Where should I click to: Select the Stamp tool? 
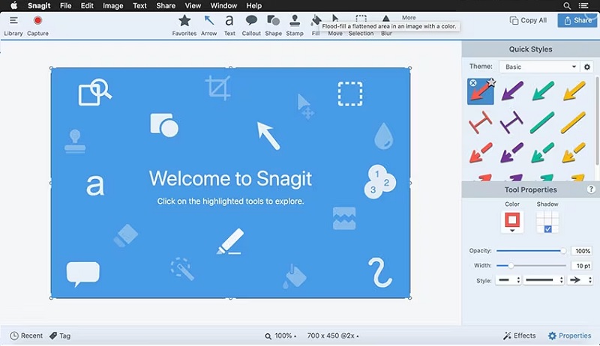pyautogui.click(x=295, y=25)
